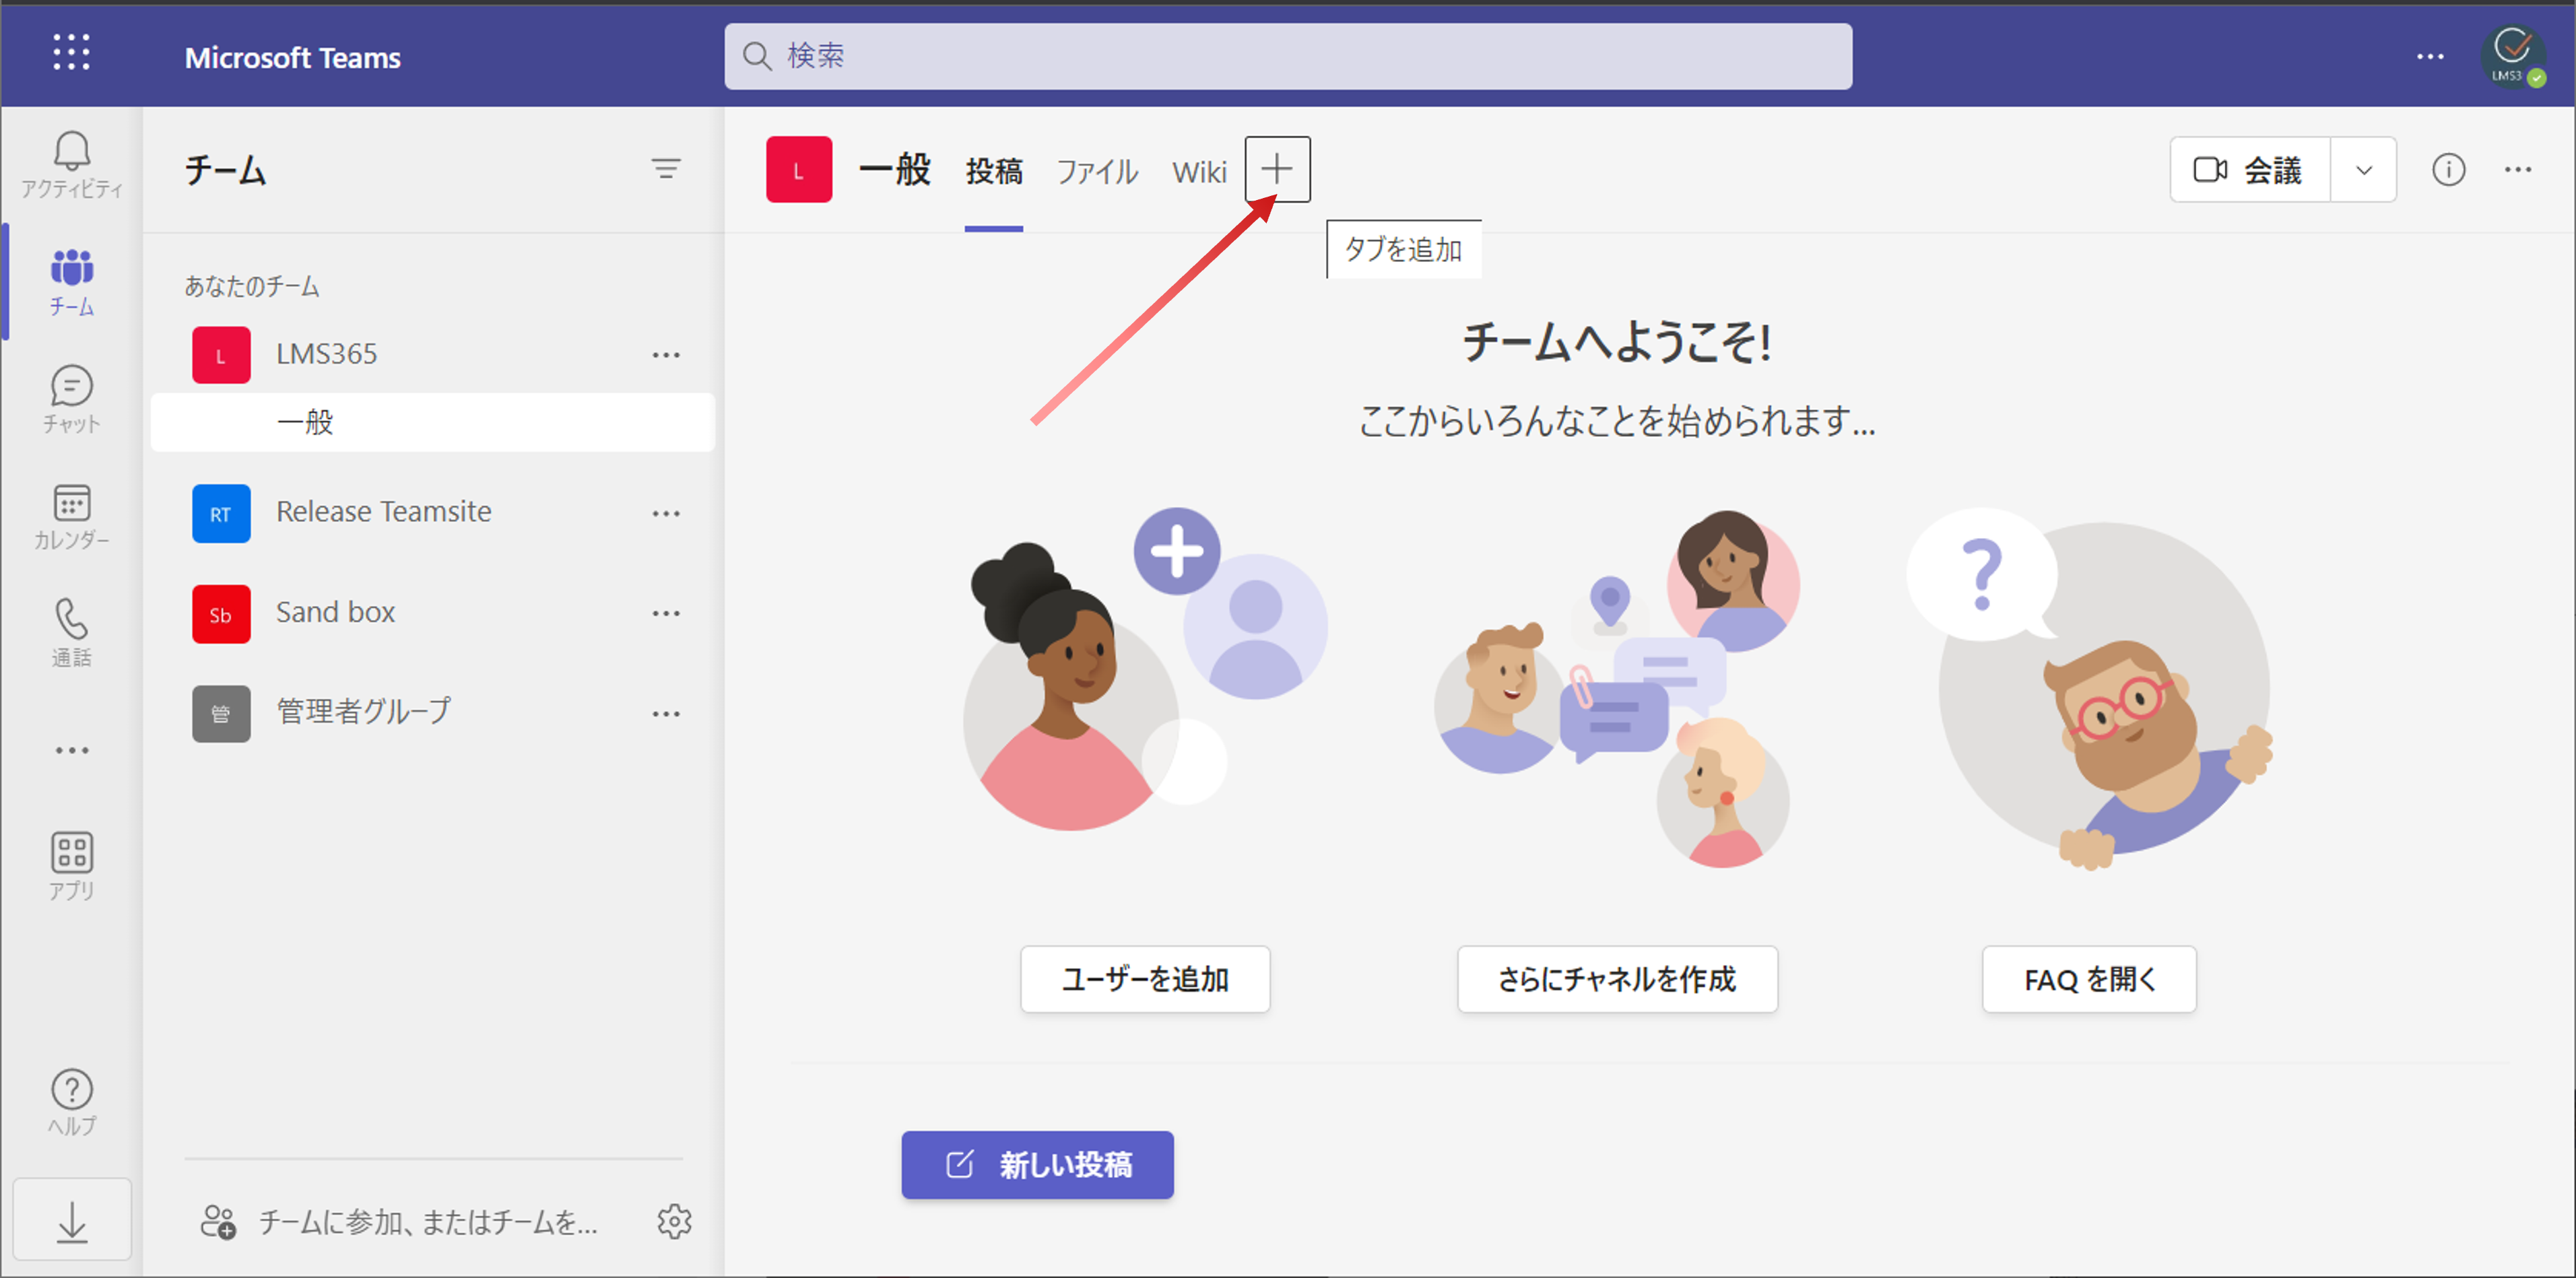Open more options for Sand box team
The width and height of the screenshot is (2576, 1278).
tap(666, 613)
